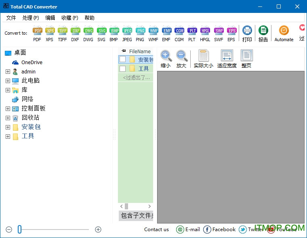Expand 此电脑 tree node
Image resolution: width=307 pixels, height=238 pixels.
pos(8,81)
